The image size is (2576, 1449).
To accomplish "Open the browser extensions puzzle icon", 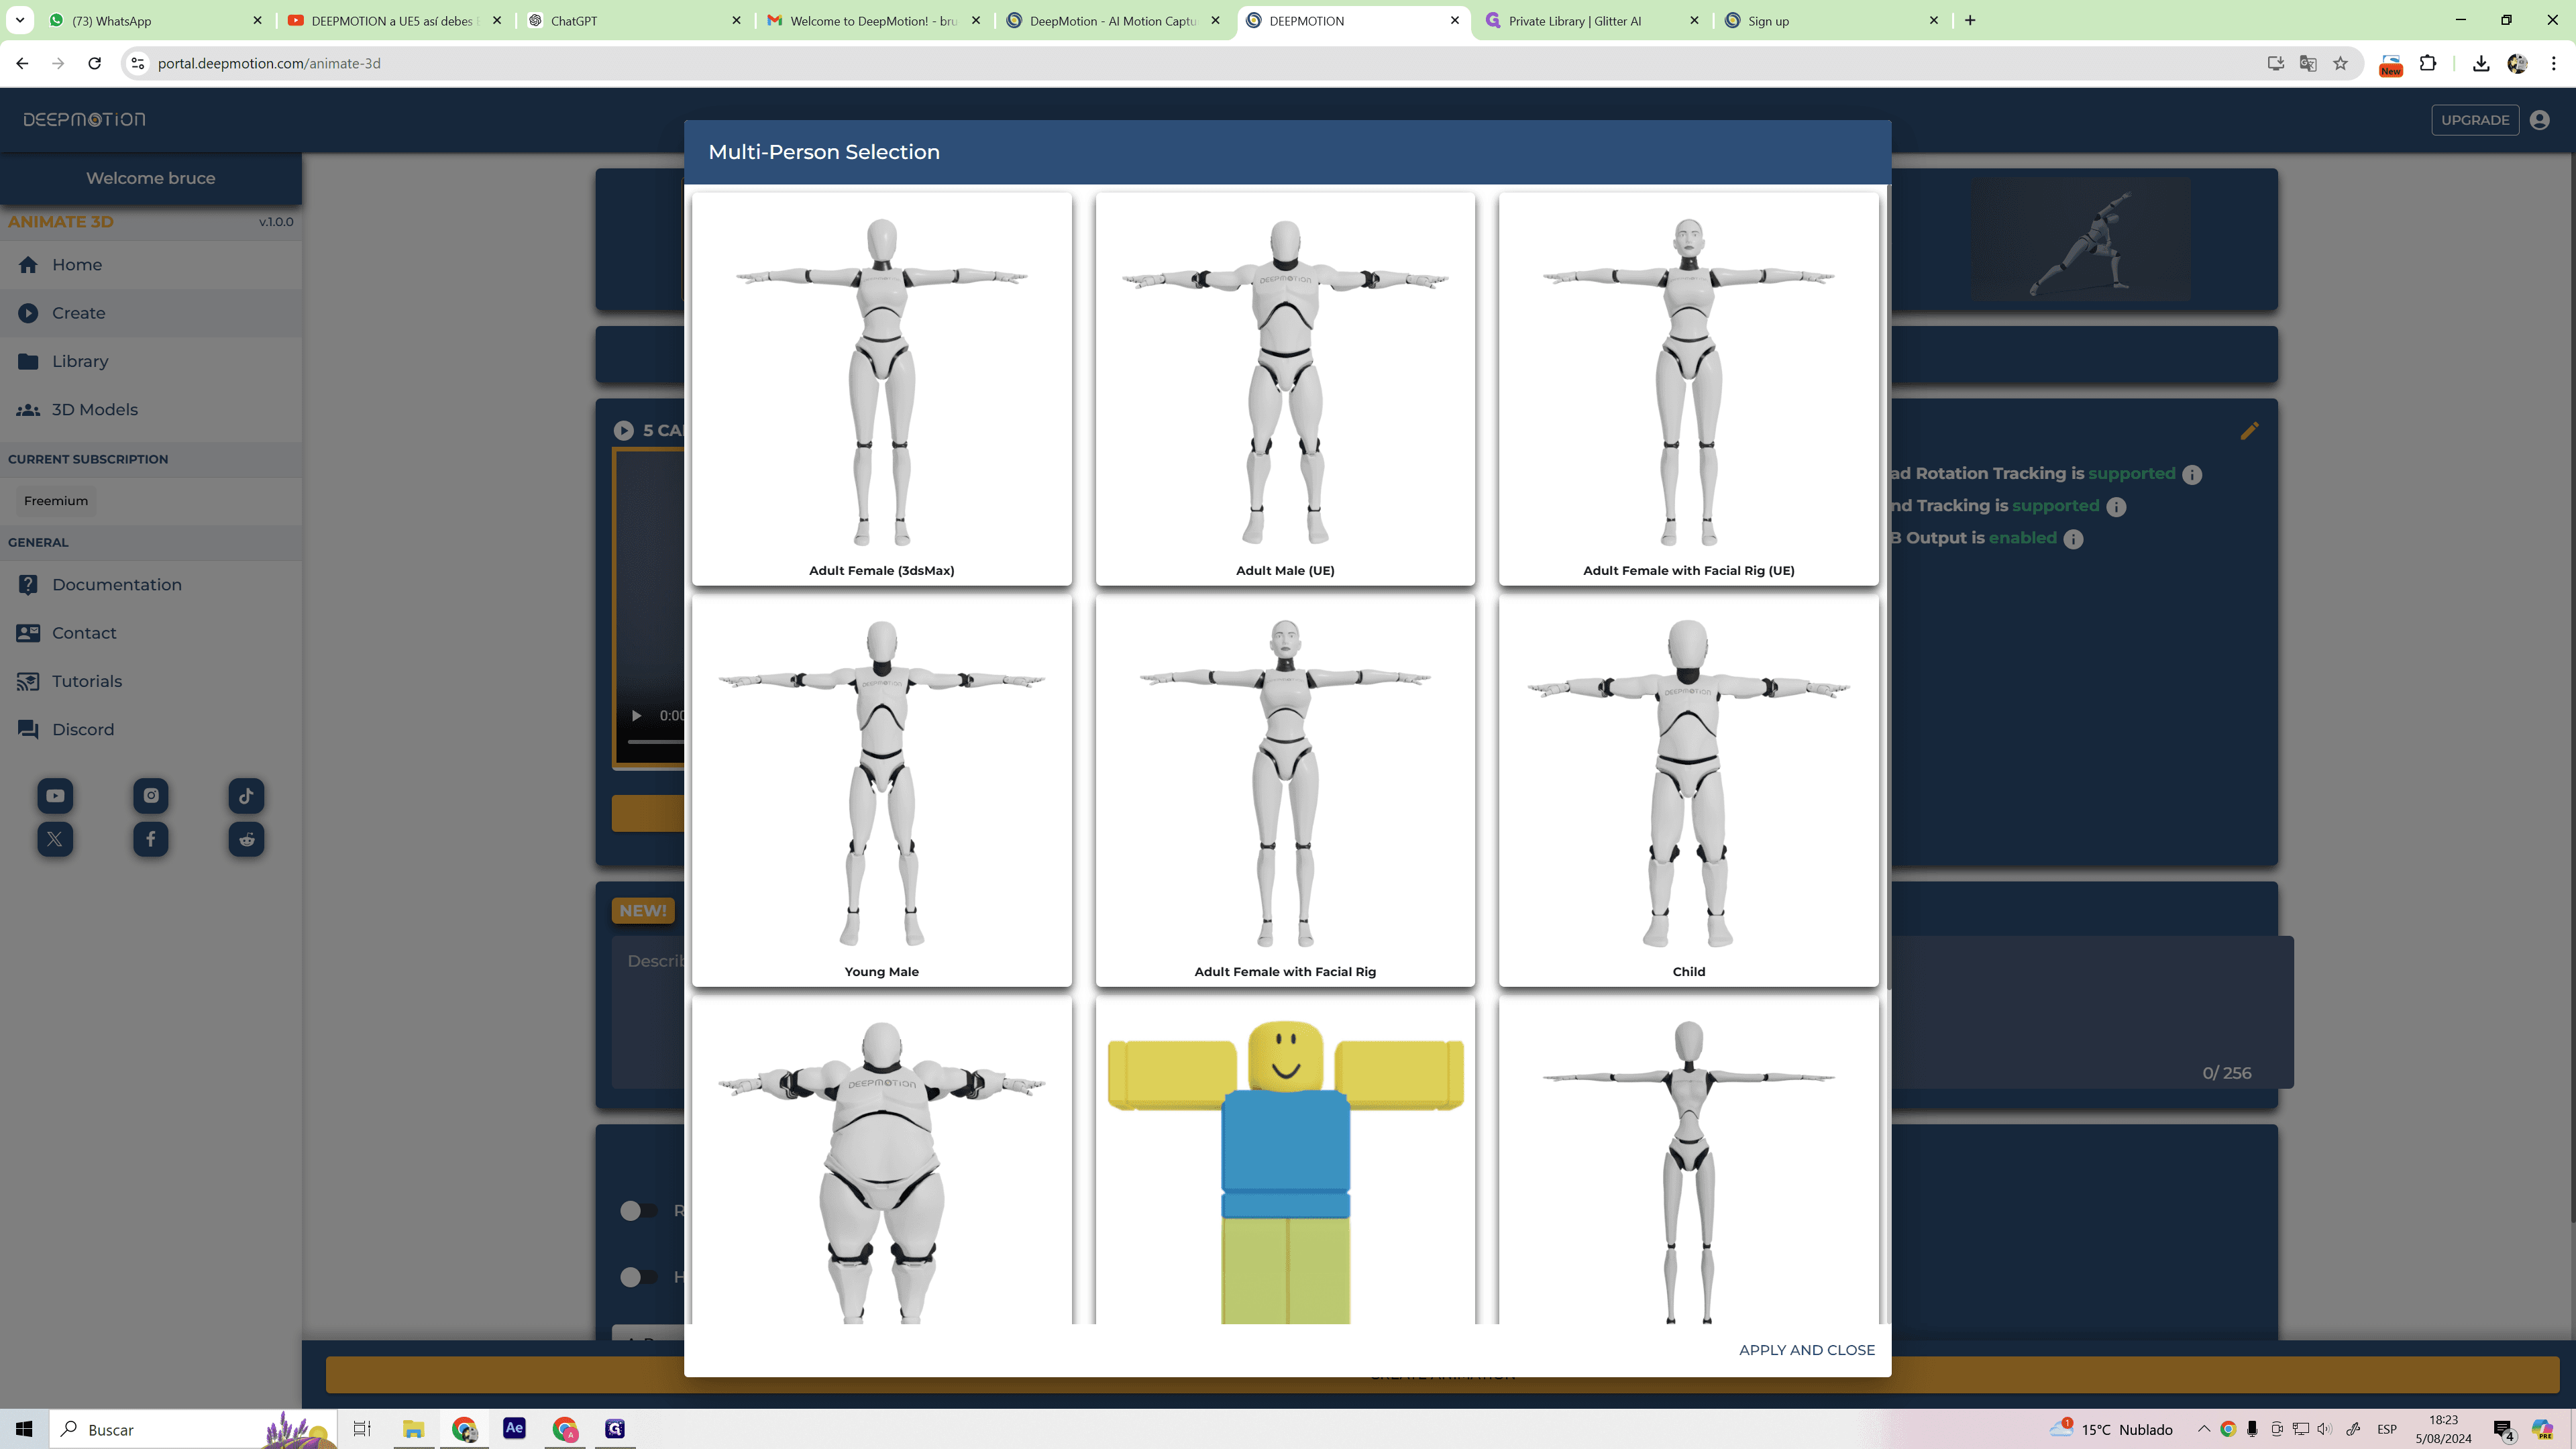I will [2428, 64].
